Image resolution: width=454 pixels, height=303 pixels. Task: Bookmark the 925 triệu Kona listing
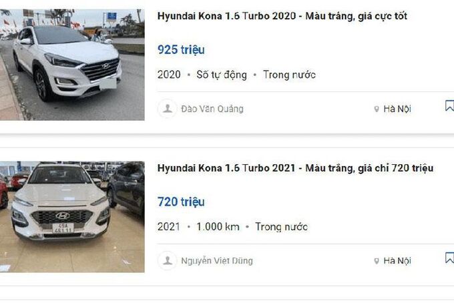pos(449,106)
